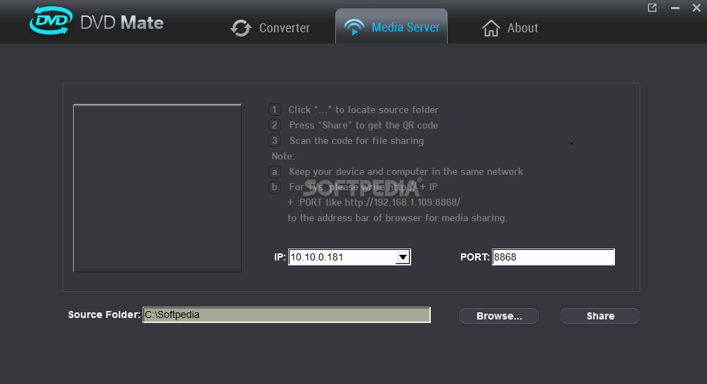
Task: Click Browse to locate source folder
Action: click(x=499, y=316)
